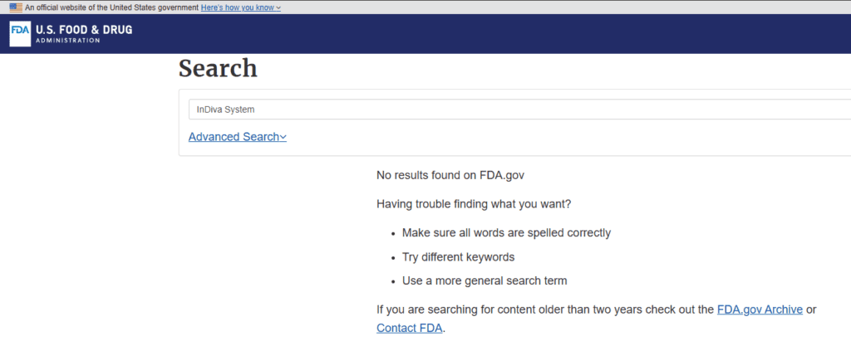This screenshot has width=851, height=346.
Task: Expand chevron beside 'Here's how you know'
Action: (278, 8)
